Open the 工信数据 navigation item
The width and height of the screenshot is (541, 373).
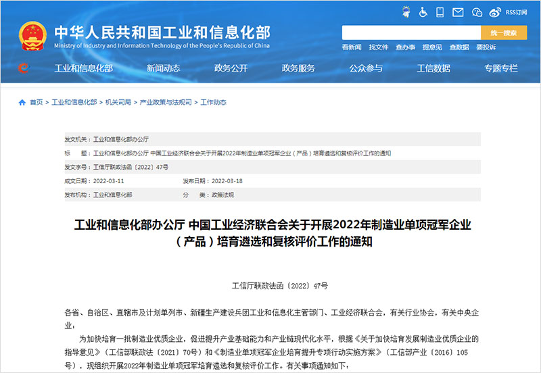(433, 68)
